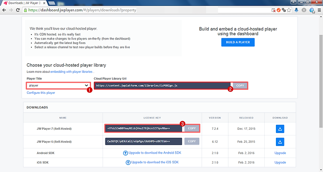Bookmark page with the star icon
Screen dimensions: 323x172
tap(289, 10)
